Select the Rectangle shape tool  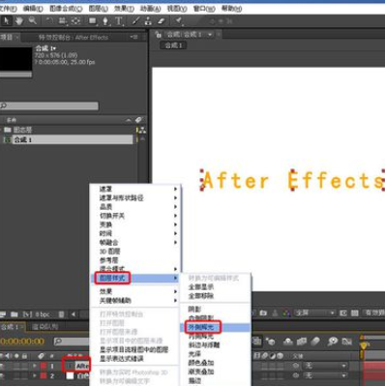93,21
